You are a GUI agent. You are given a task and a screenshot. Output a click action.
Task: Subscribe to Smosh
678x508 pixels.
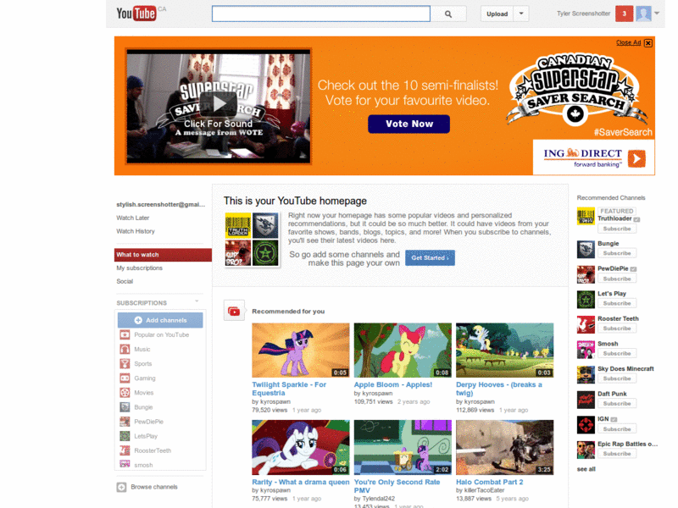tap(617, 353)
